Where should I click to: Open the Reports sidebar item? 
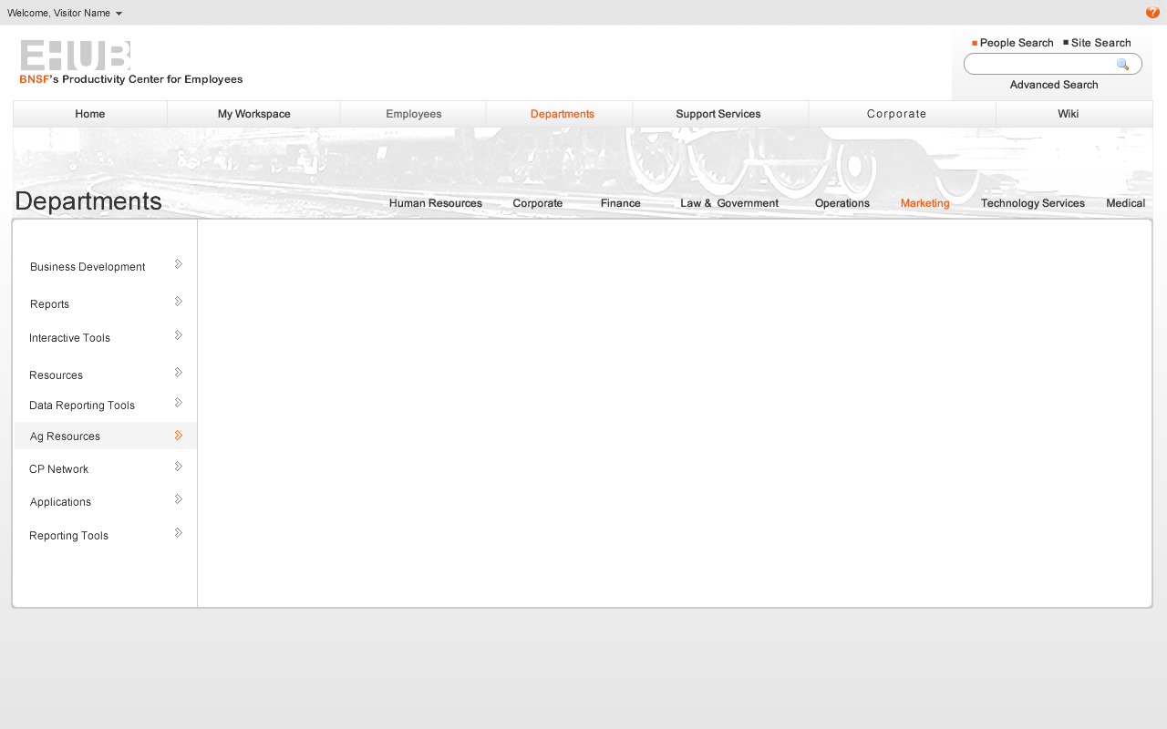tap(49, 304)
